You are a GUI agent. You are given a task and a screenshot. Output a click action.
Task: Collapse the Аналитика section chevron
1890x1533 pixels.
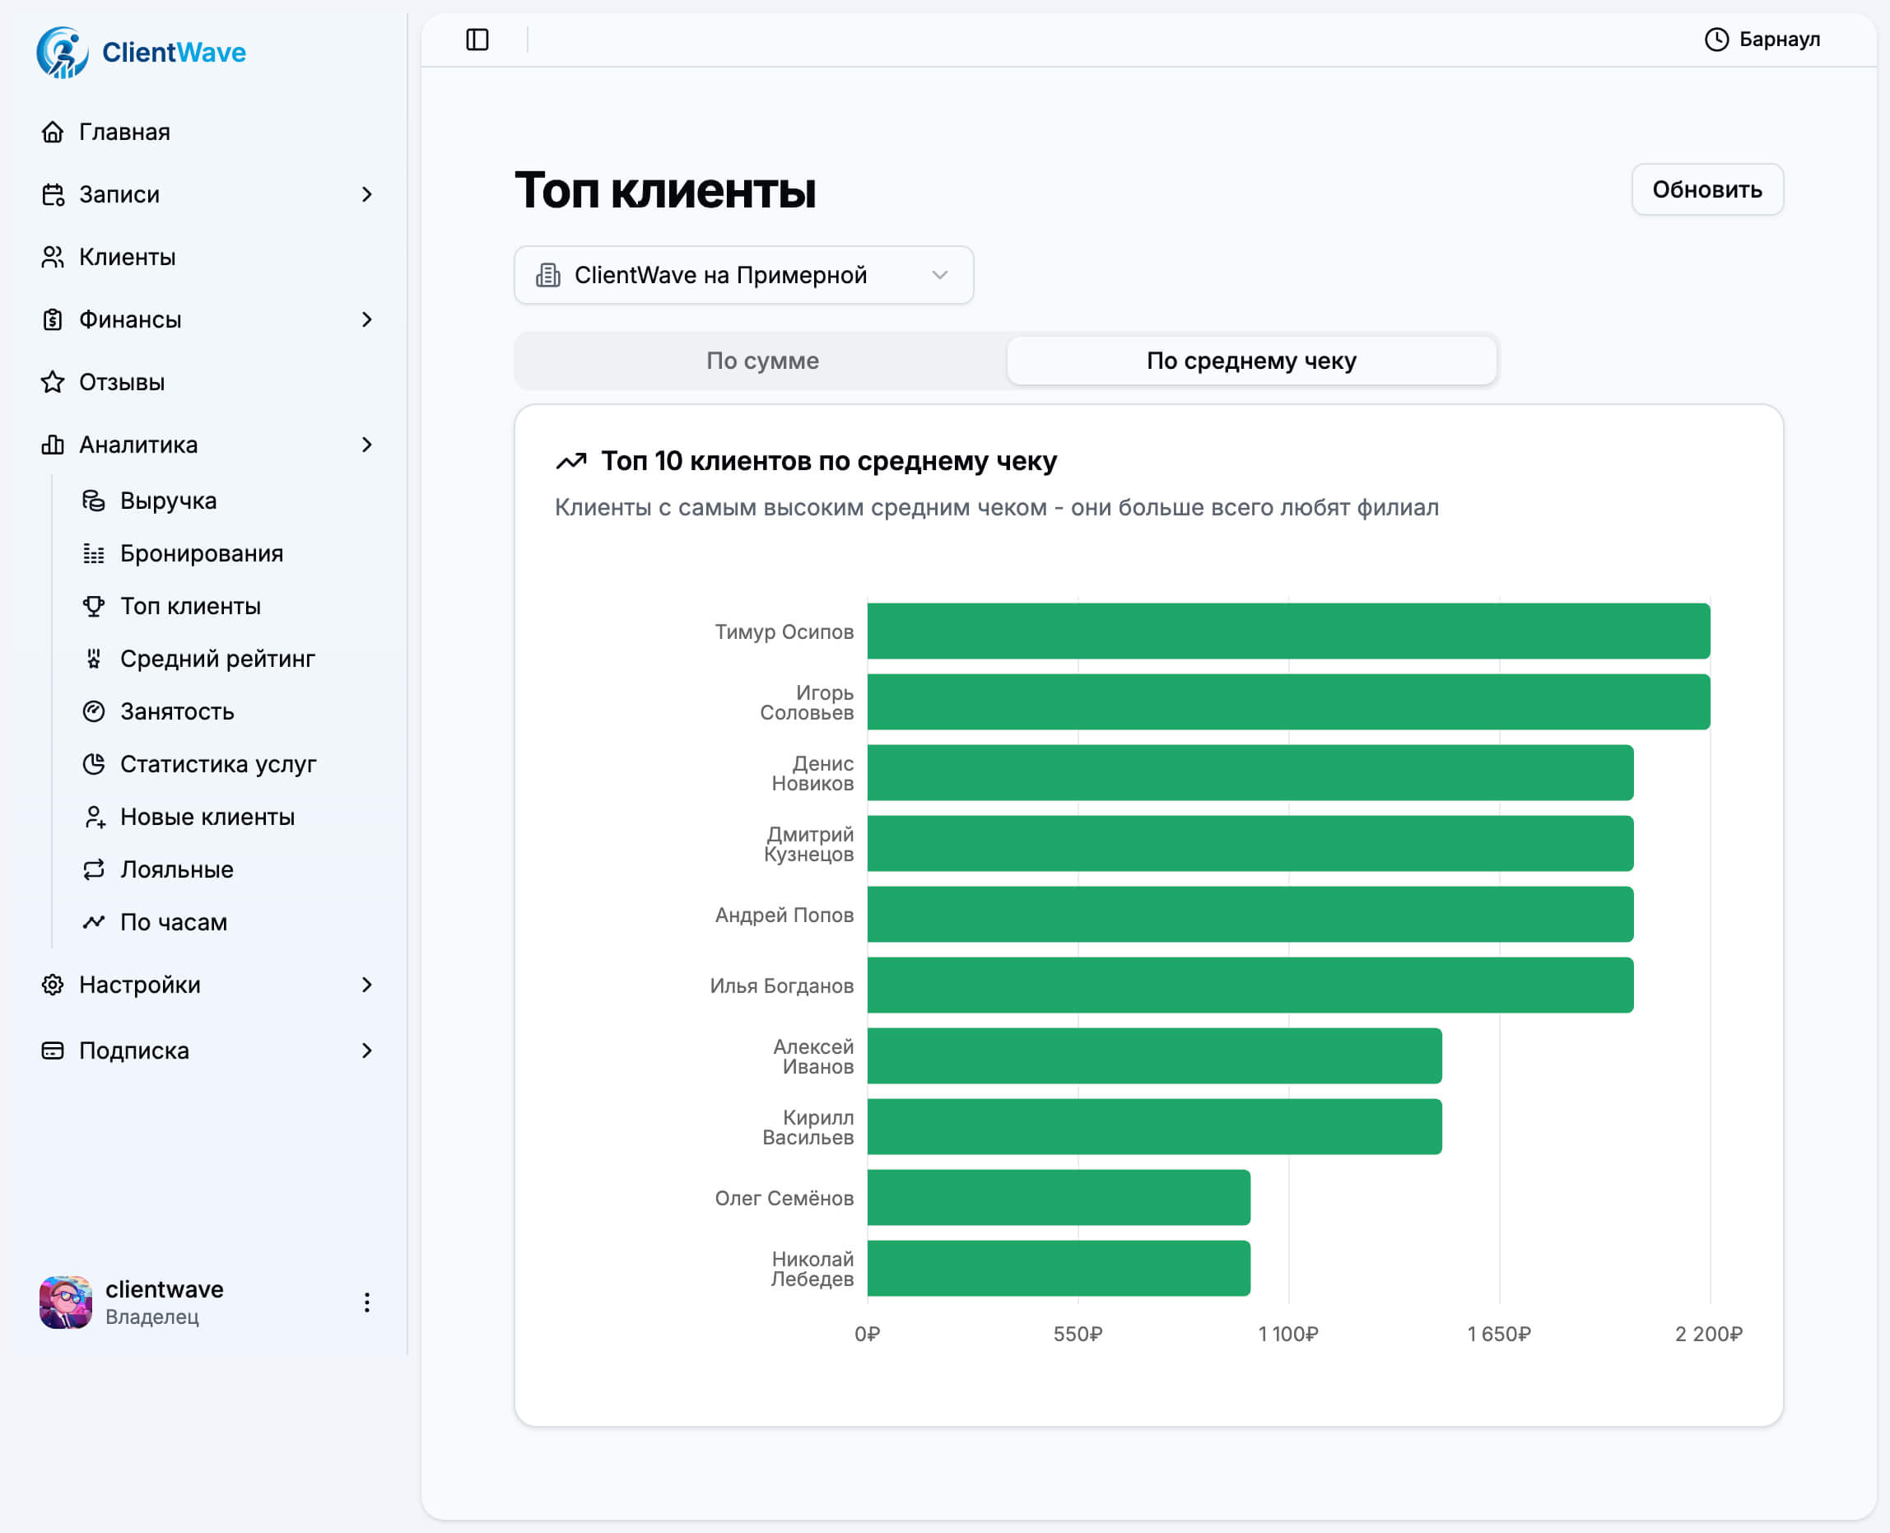point(366,445)
